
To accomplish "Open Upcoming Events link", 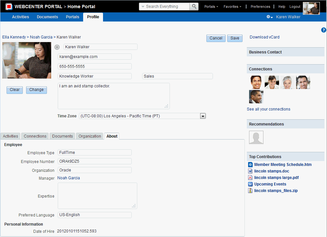I will tap(270, 184).
